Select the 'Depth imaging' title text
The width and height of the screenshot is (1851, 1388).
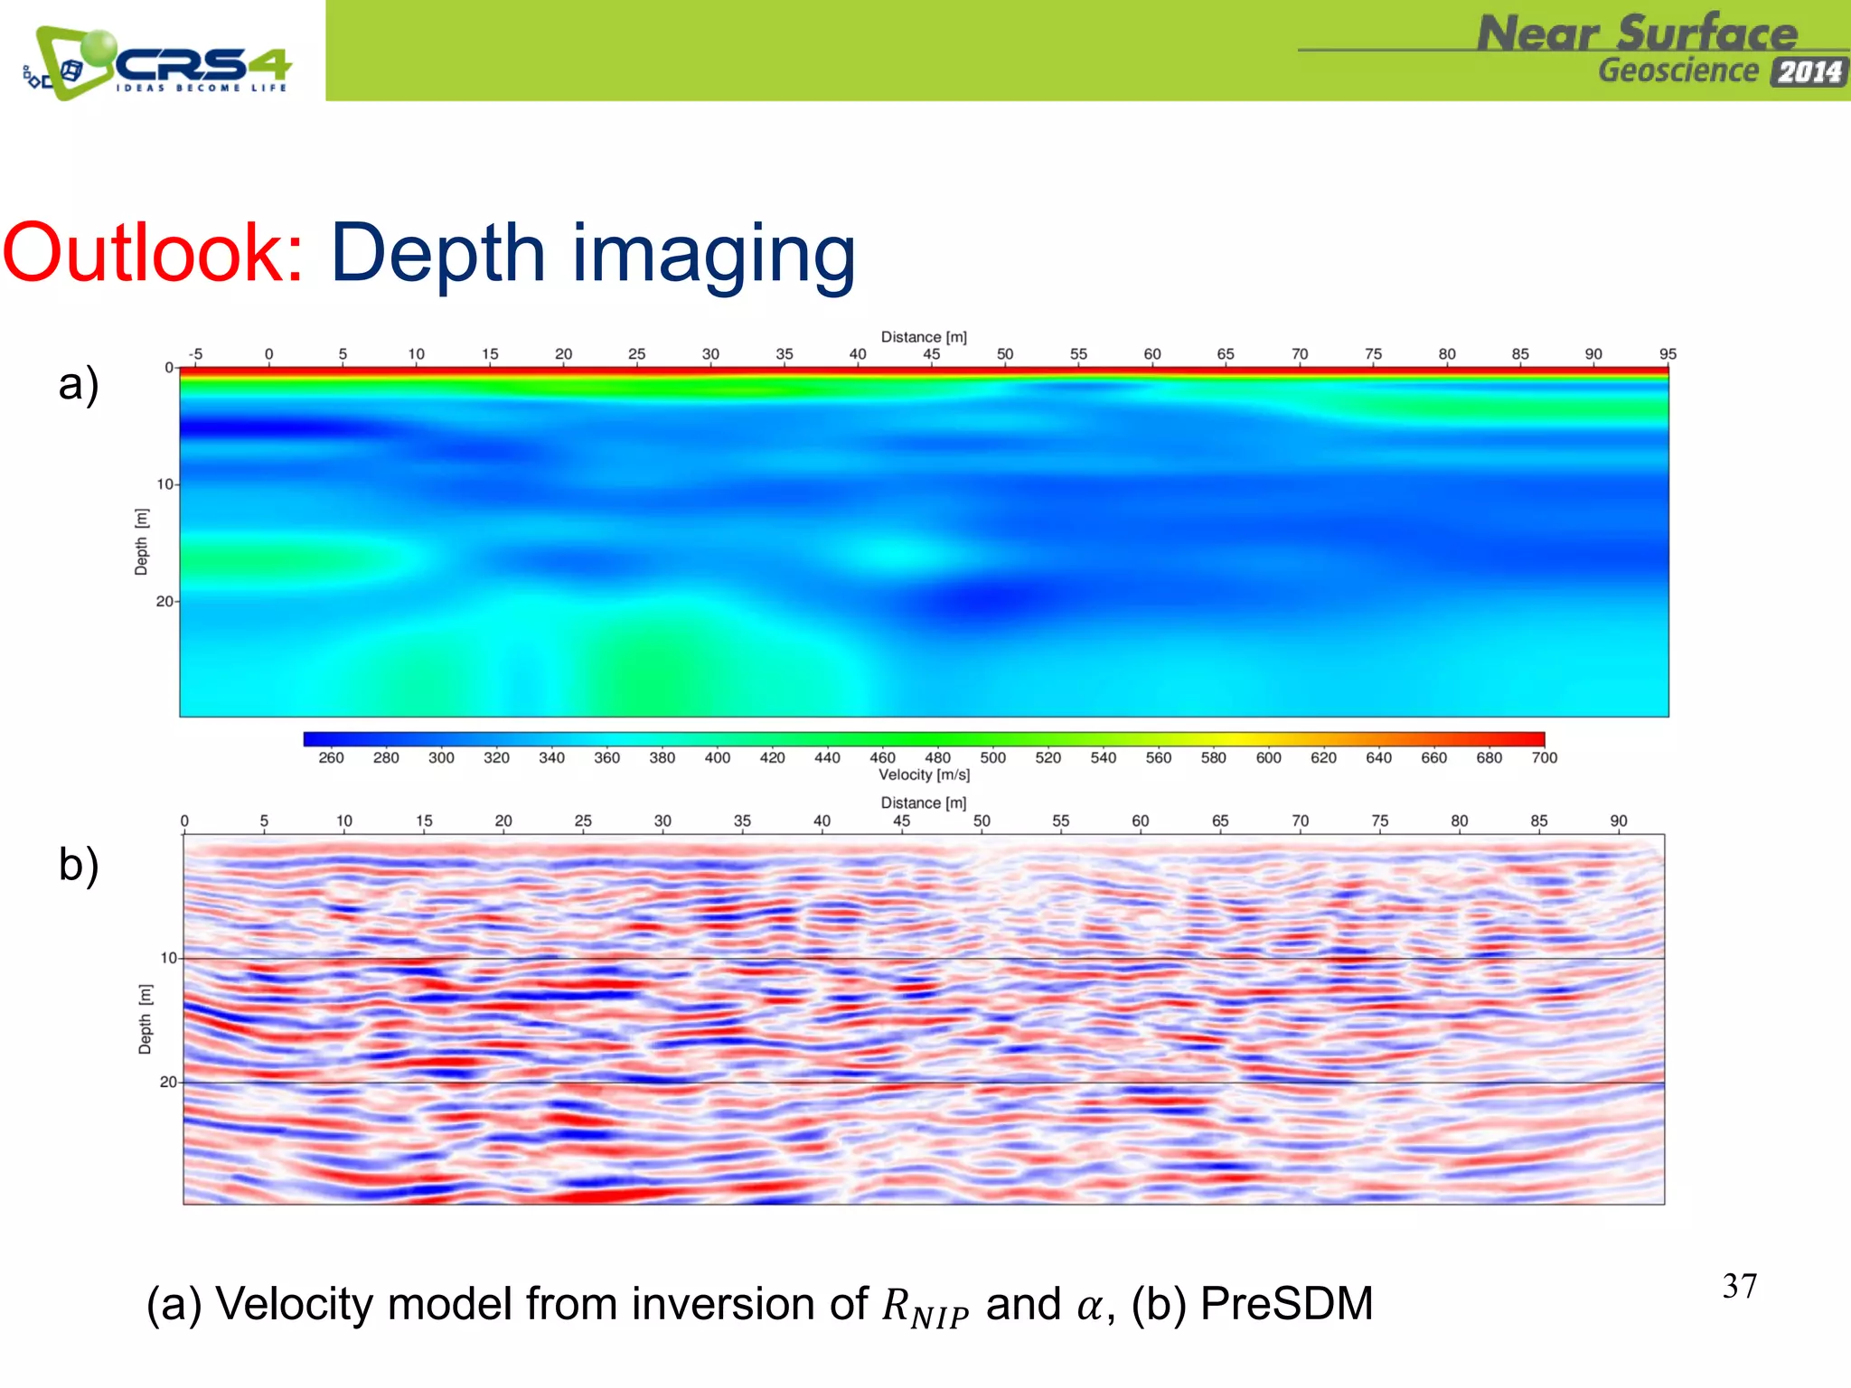593,256
